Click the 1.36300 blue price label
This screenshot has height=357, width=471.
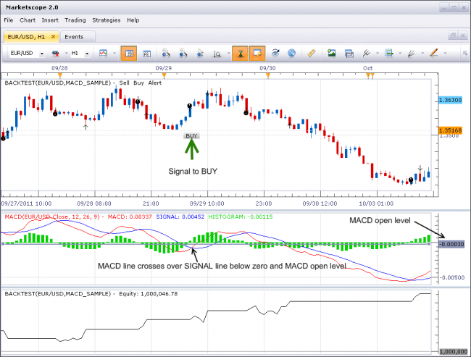[450, 100]
